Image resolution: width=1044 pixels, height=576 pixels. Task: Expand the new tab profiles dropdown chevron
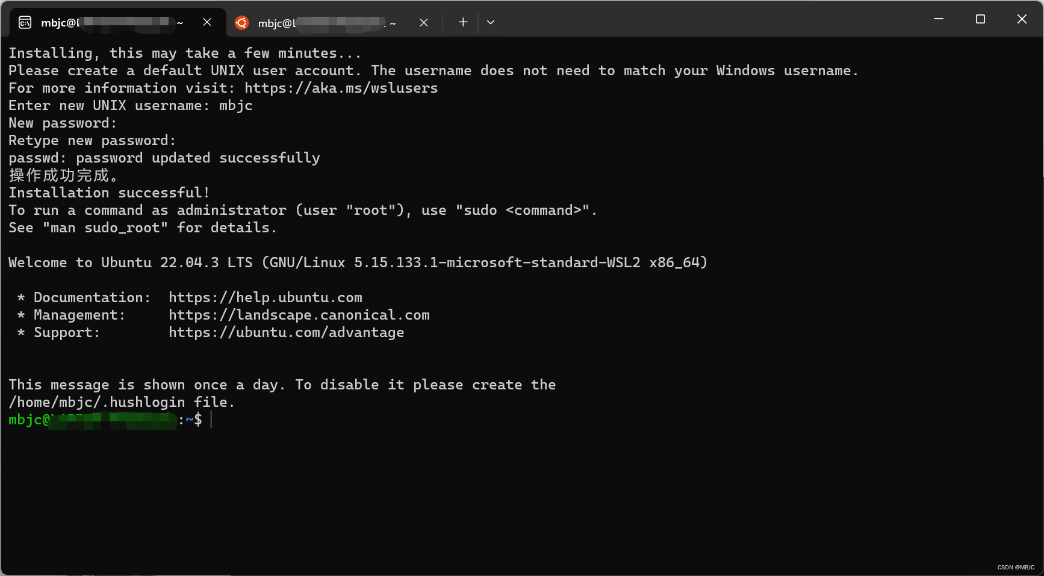pos(491,22)
